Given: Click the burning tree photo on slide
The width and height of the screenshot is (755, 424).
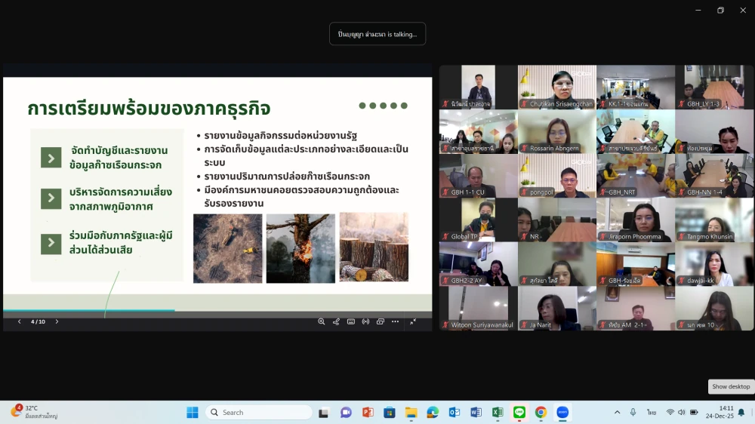Looking at the screenshot, I should coord(300,248).
